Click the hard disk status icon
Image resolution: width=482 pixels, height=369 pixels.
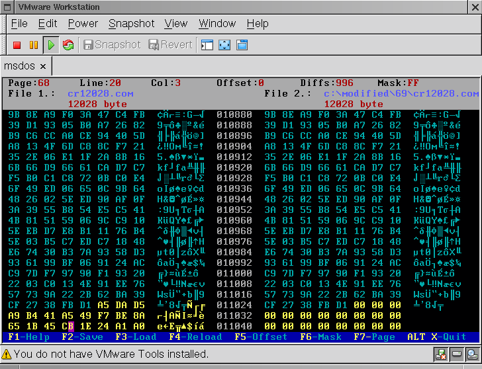tap(457, 354)
